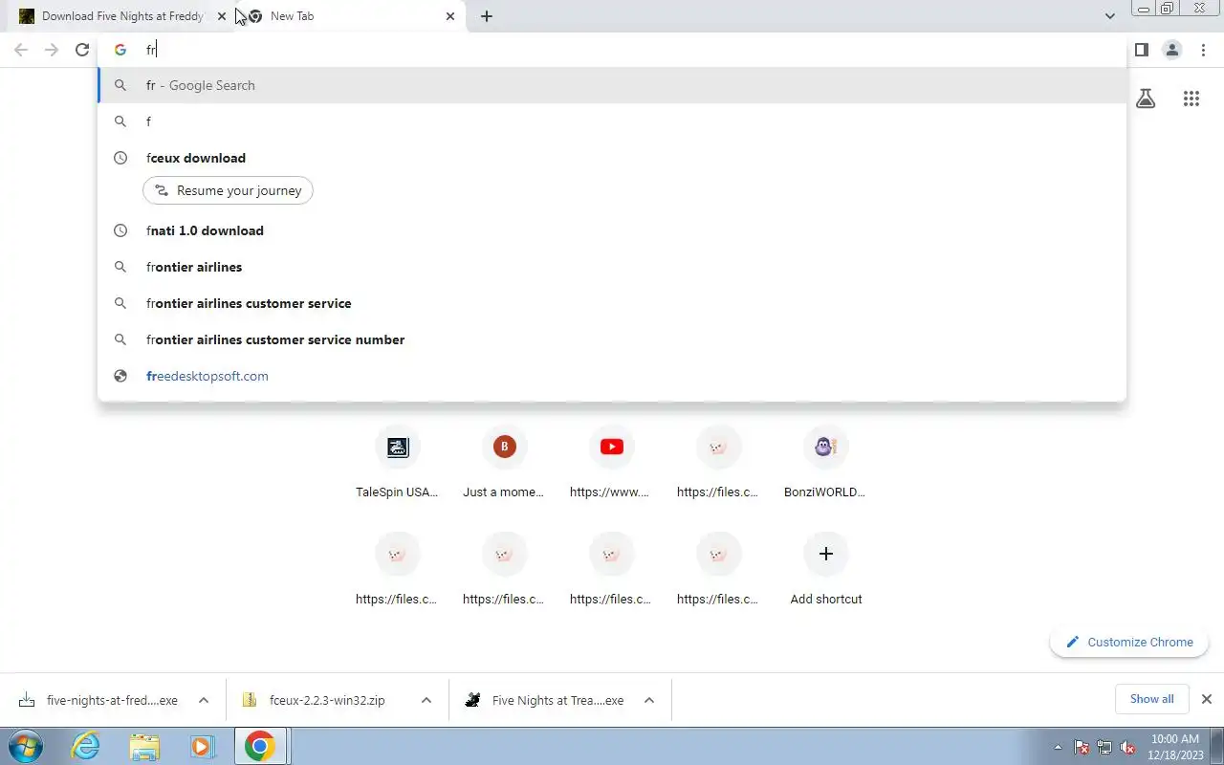
Task: Open the Windows Start menu
Action: (x=26, y=746)
